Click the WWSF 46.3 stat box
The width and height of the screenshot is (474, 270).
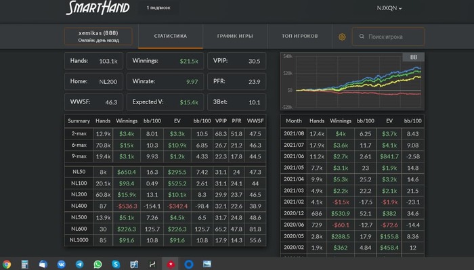(93, 102)
